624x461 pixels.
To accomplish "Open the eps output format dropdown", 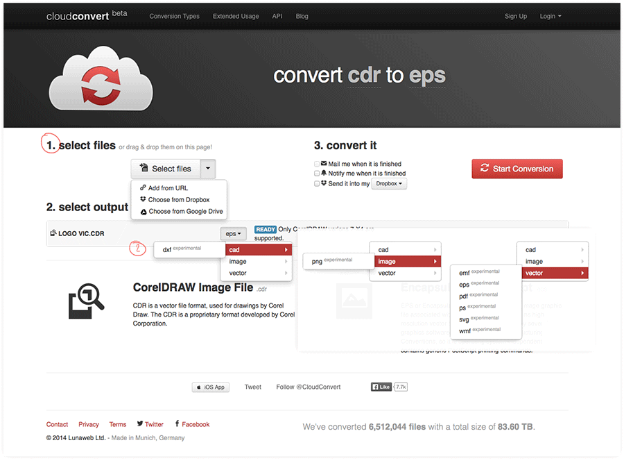I will tap(233, 234).
